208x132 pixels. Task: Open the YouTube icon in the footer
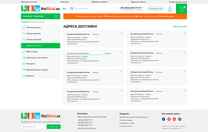pyautogui.click(x=174, y=119)
